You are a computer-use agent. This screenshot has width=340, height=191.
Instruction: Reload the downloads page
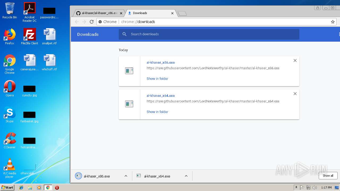(x=92, y=22)
